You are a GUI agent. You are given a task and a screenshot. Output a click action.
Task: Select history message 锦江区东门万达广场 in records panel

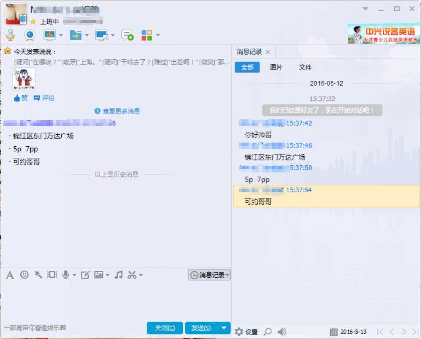(275, 157)
